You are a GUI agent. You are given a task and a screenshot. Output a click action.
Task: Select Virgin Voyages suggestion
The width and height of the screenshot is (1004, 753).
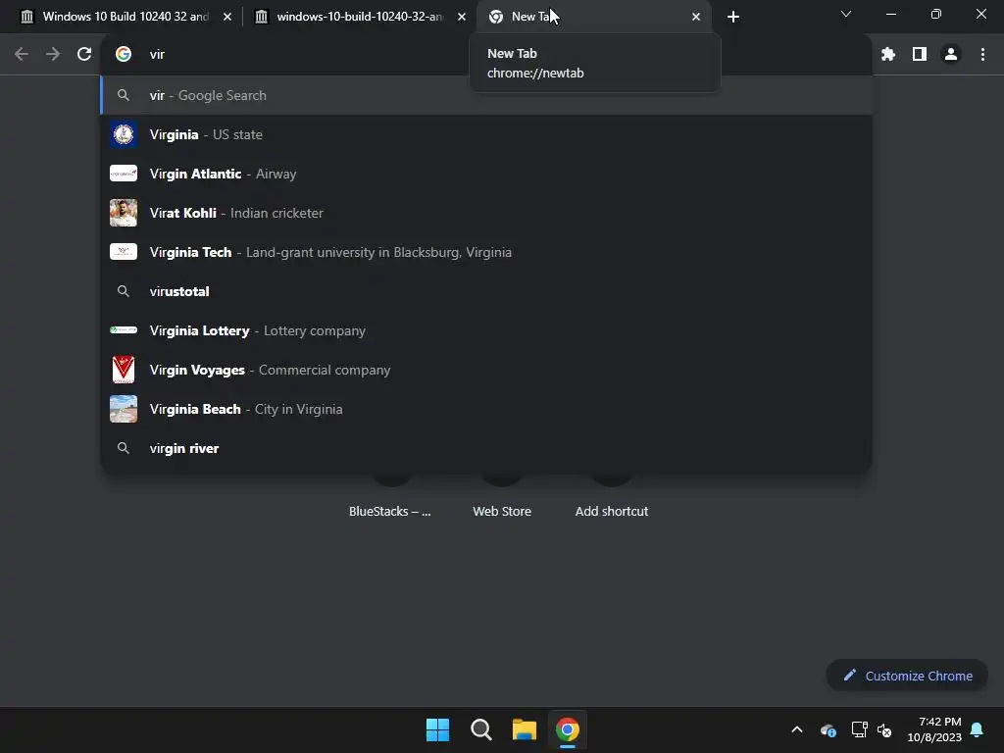click(486, 370)
